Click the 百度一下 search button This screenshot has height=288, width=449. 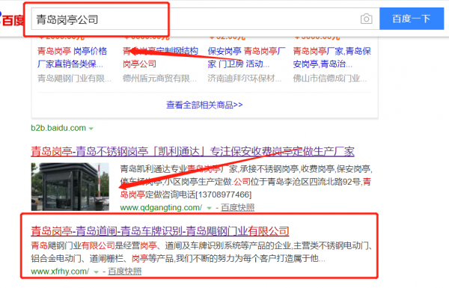click(412, 19)
